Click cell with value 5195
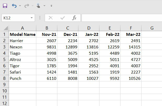Screen dimensions: 162x106 tap(89, 53)
